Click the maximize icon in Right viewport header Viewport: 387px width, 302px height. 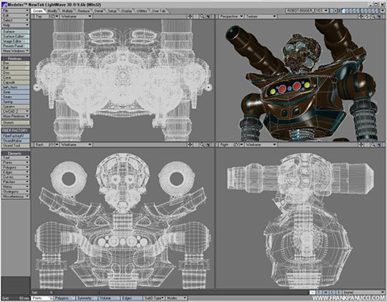379,145
